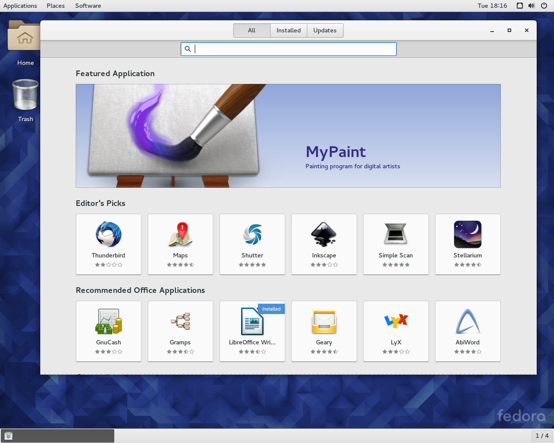Click the "Thunderbird" app name
The width and height of the screenshot is (554, 443).
point(109,255)
